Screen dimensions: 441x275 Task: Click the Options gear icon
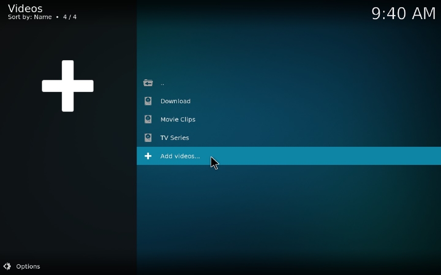(7, 266)
